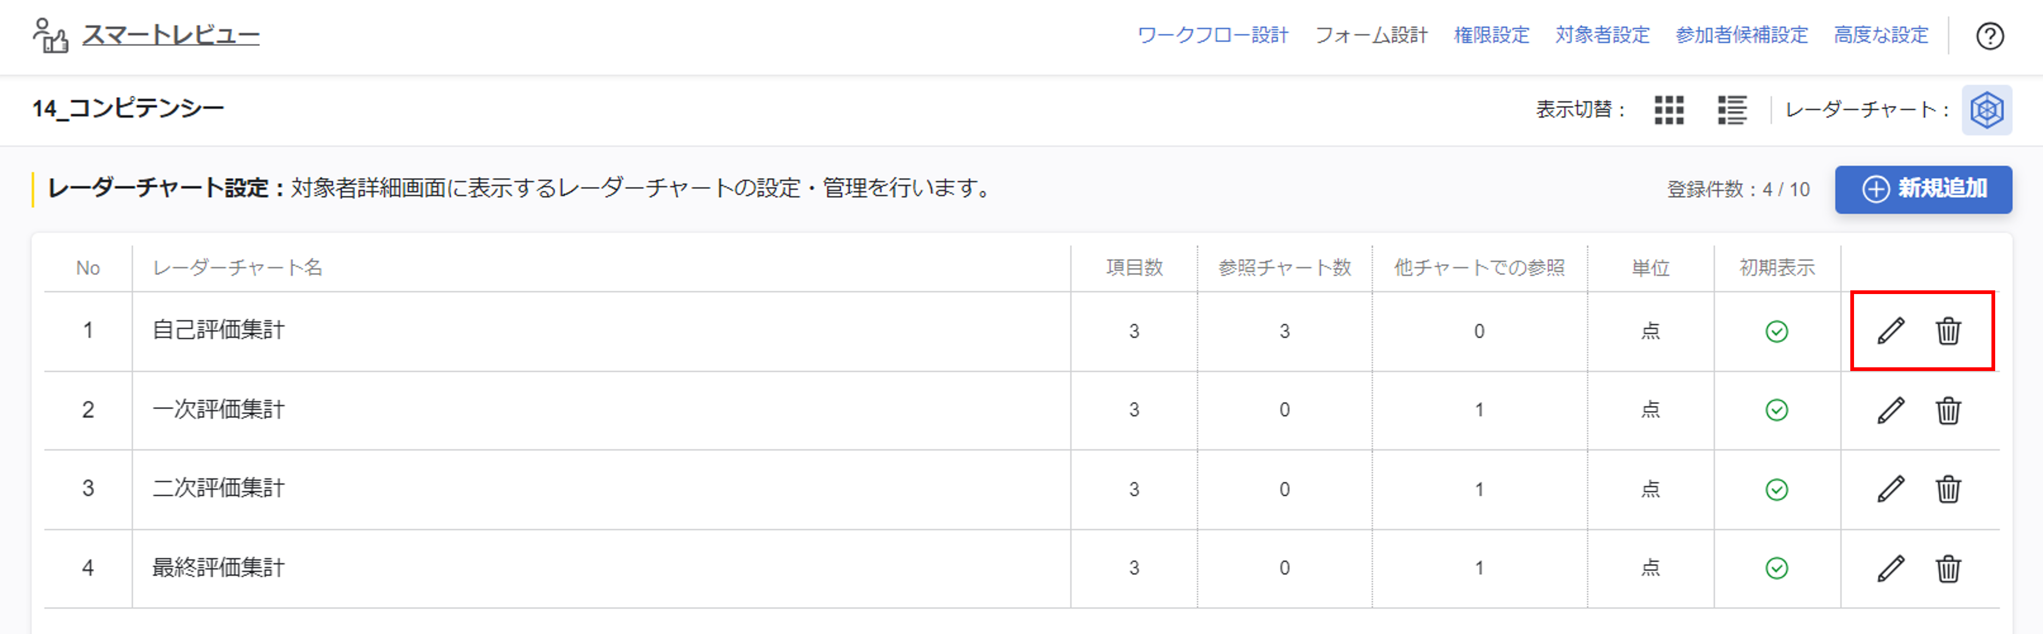Click the 参照チャート数 column header
The height and width of the screenshot is (634, 2043).
[x=1284, y=268]
